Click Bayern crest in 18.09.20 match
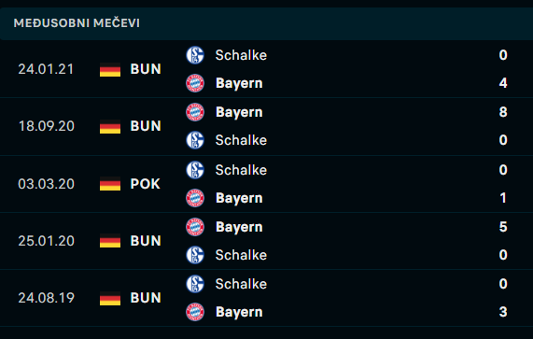 click(195, 112)
